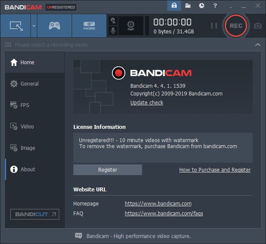Viewport: 266px width, 244px height.
Task: Open the Video settings tab
Action: point(35,127)
